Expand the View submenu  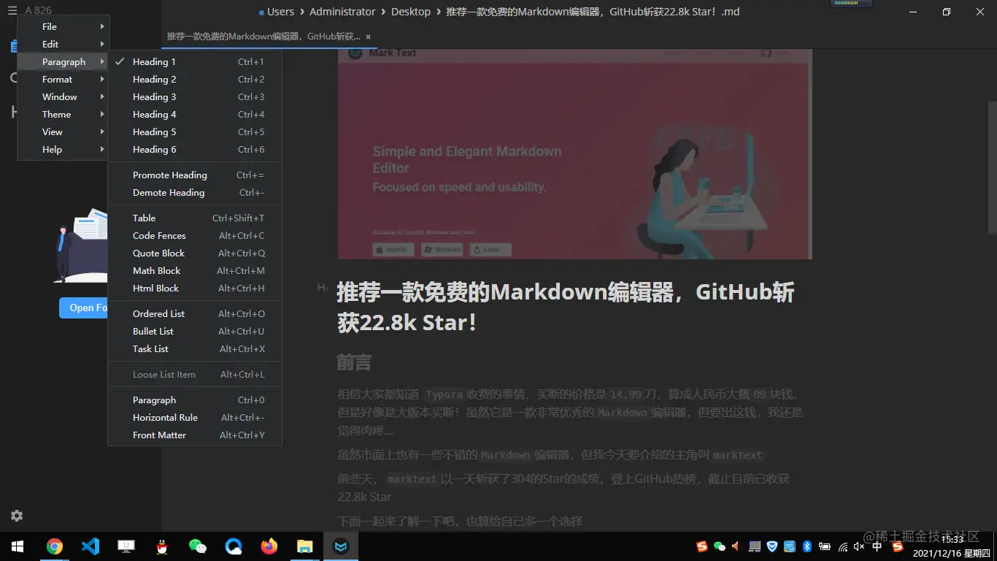pyautogui.click(x=63, y=132)
